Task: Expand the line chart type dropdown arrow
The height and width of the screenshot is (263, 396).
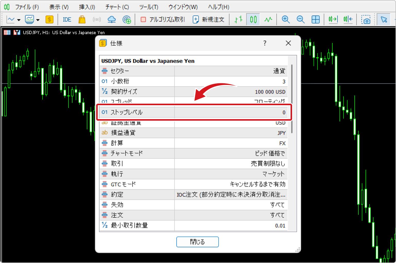Action: coord(19,20)
